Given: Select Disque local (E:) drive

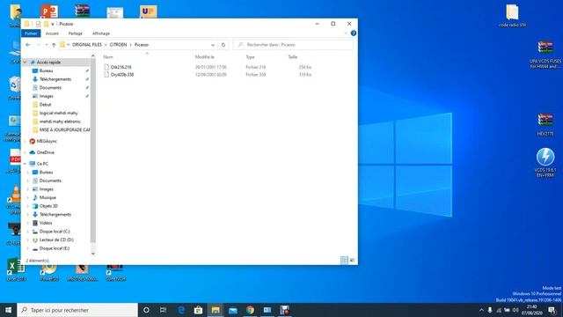Looking at the screenshot, I should click(55, 248).
